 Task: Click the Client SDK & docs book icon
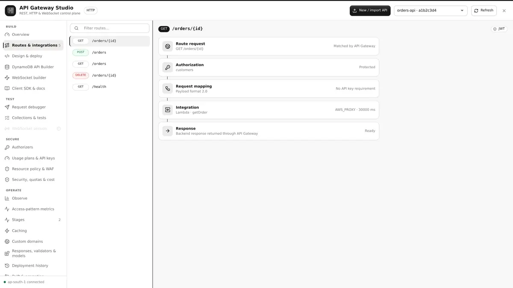(x=7, y=88)
